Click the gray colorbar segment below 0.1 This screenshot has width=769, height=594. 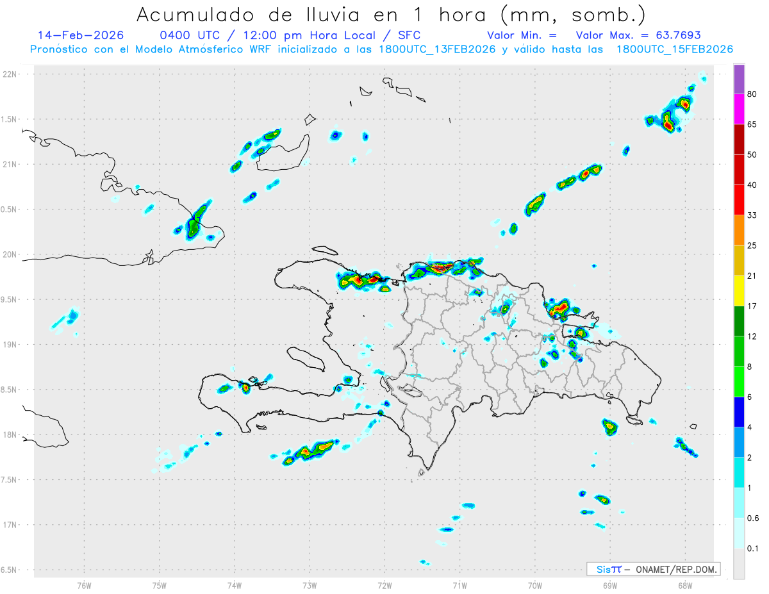(x=739, y=563)
